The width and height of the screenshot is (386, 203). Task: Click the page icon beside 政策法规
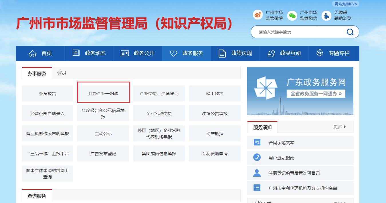click(222, 53)
